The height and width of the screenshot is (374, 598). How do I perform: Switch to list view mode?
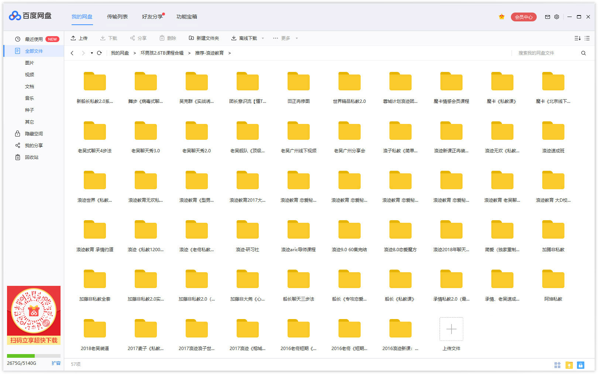(x=587, y=38)
